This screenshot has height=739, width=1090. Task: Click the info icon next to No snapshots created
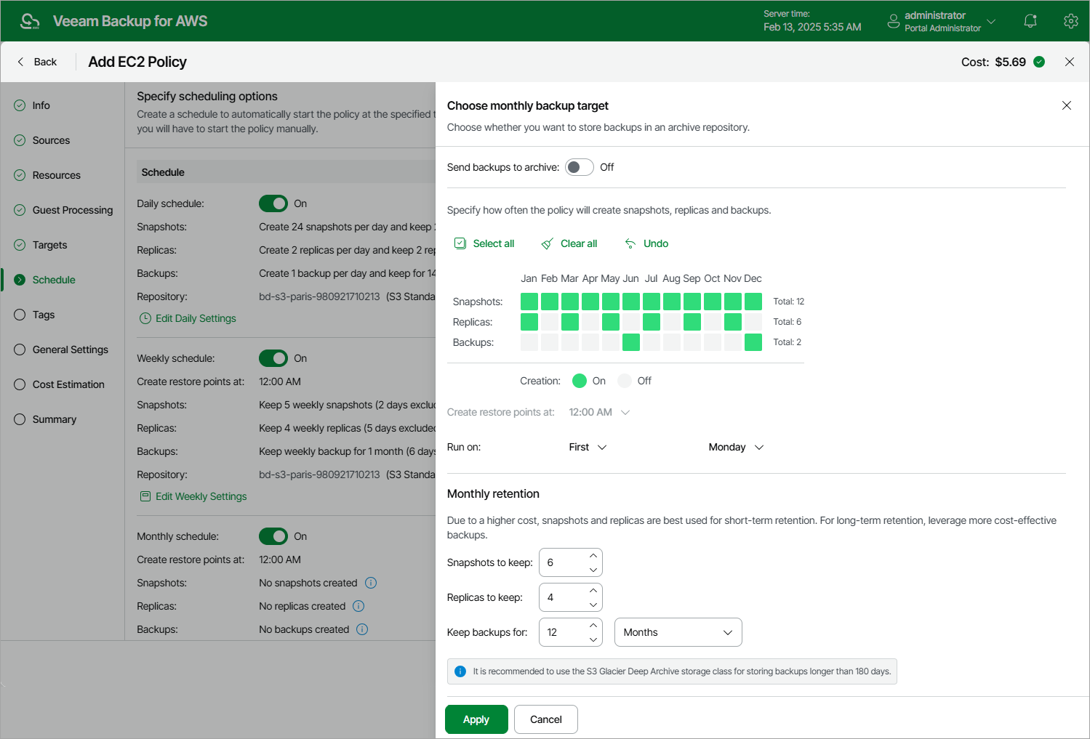(x=371, y=583)
